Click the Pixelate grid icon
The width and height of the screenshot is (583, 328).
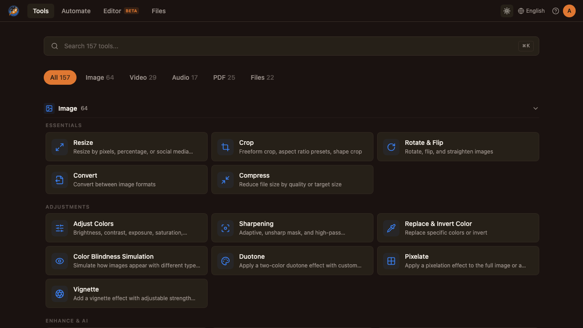coord(391,261)
